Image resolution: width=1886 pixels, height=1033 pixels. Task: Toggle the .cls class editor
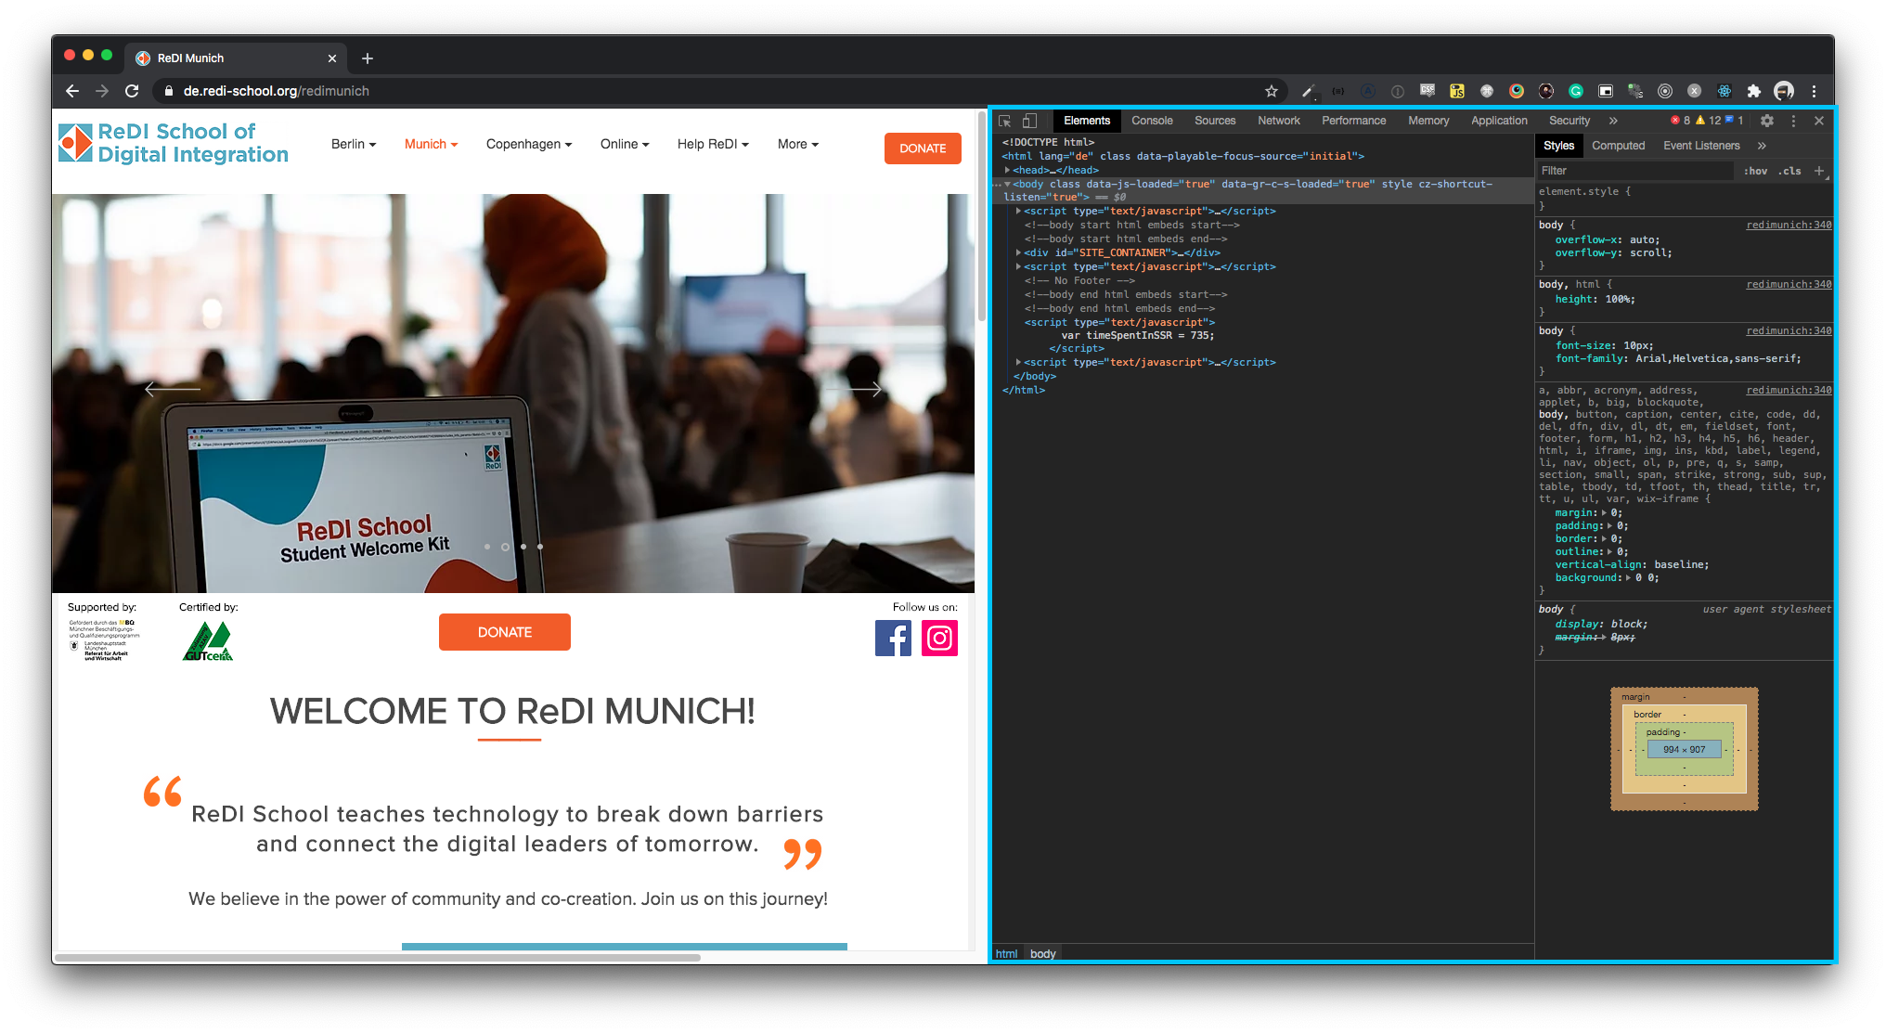[x=1790, y=171]
